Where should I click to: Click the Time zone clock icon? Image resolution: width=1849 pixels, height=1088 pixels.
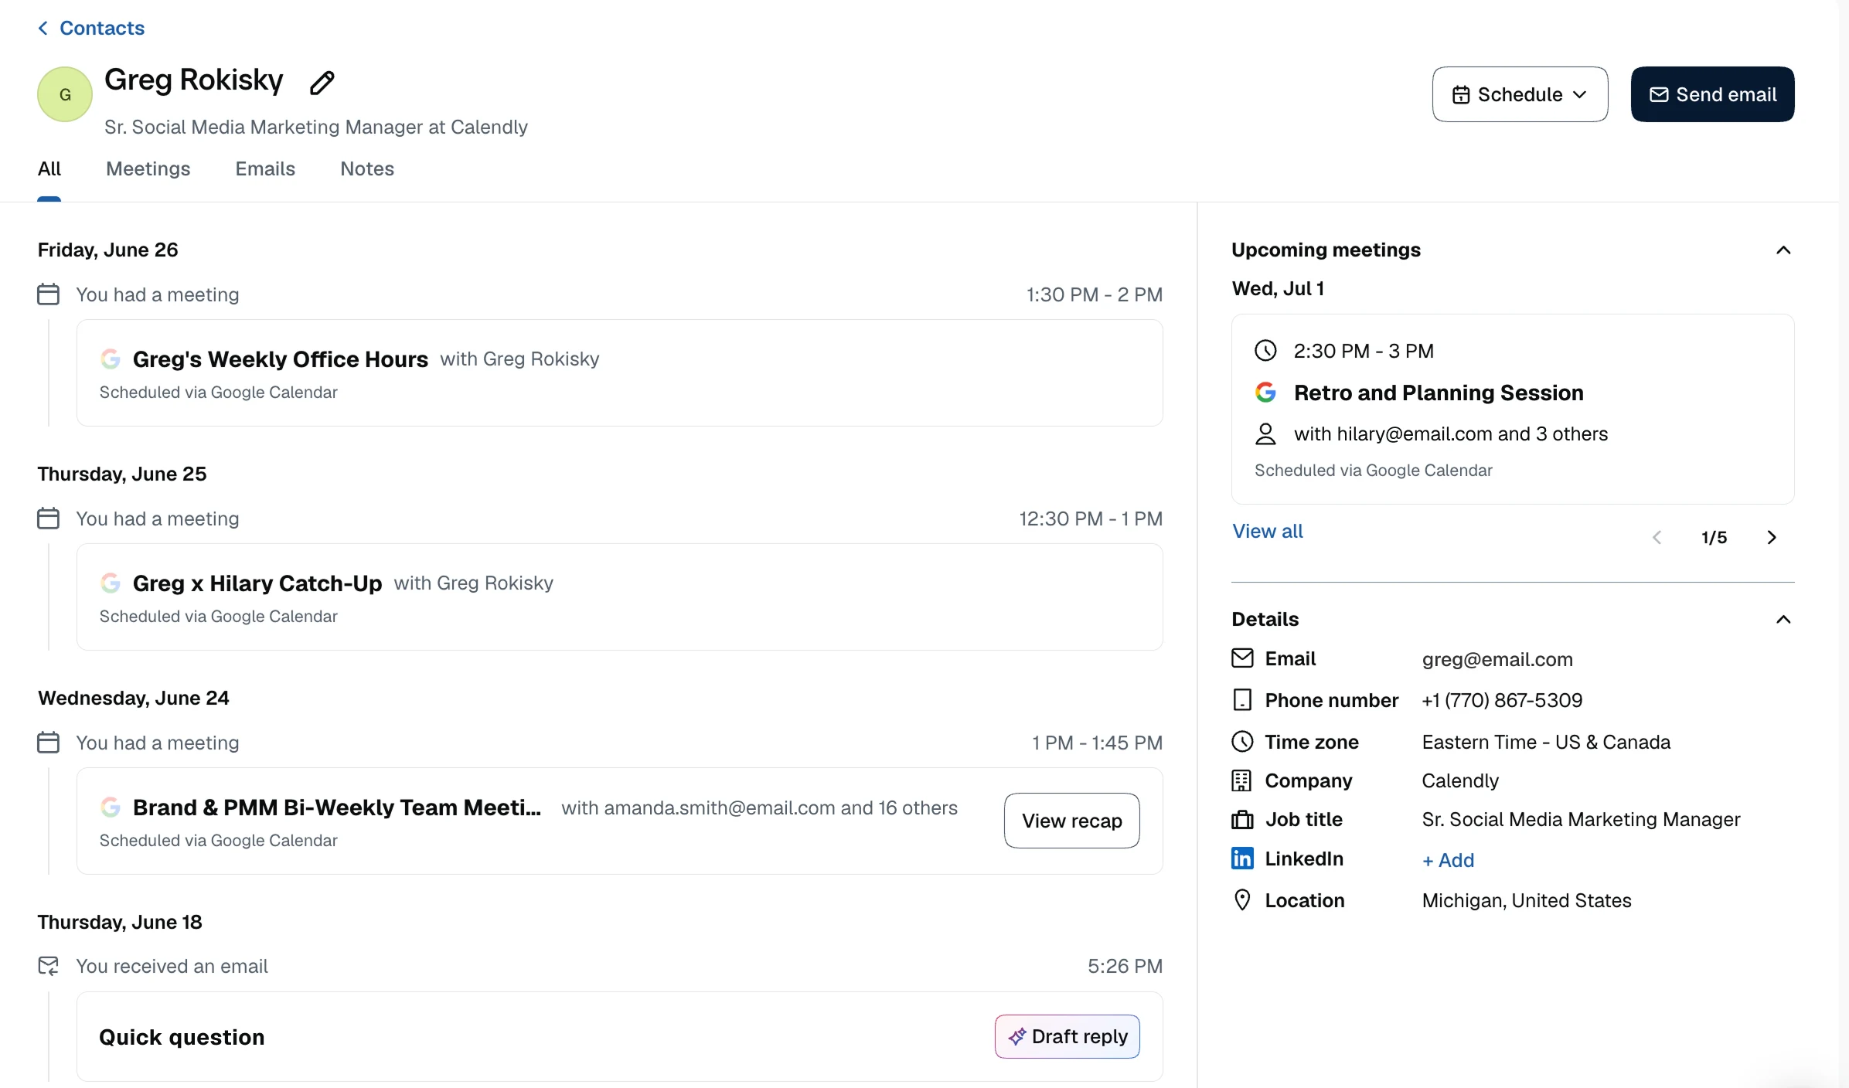click(x=1242, y=742)
